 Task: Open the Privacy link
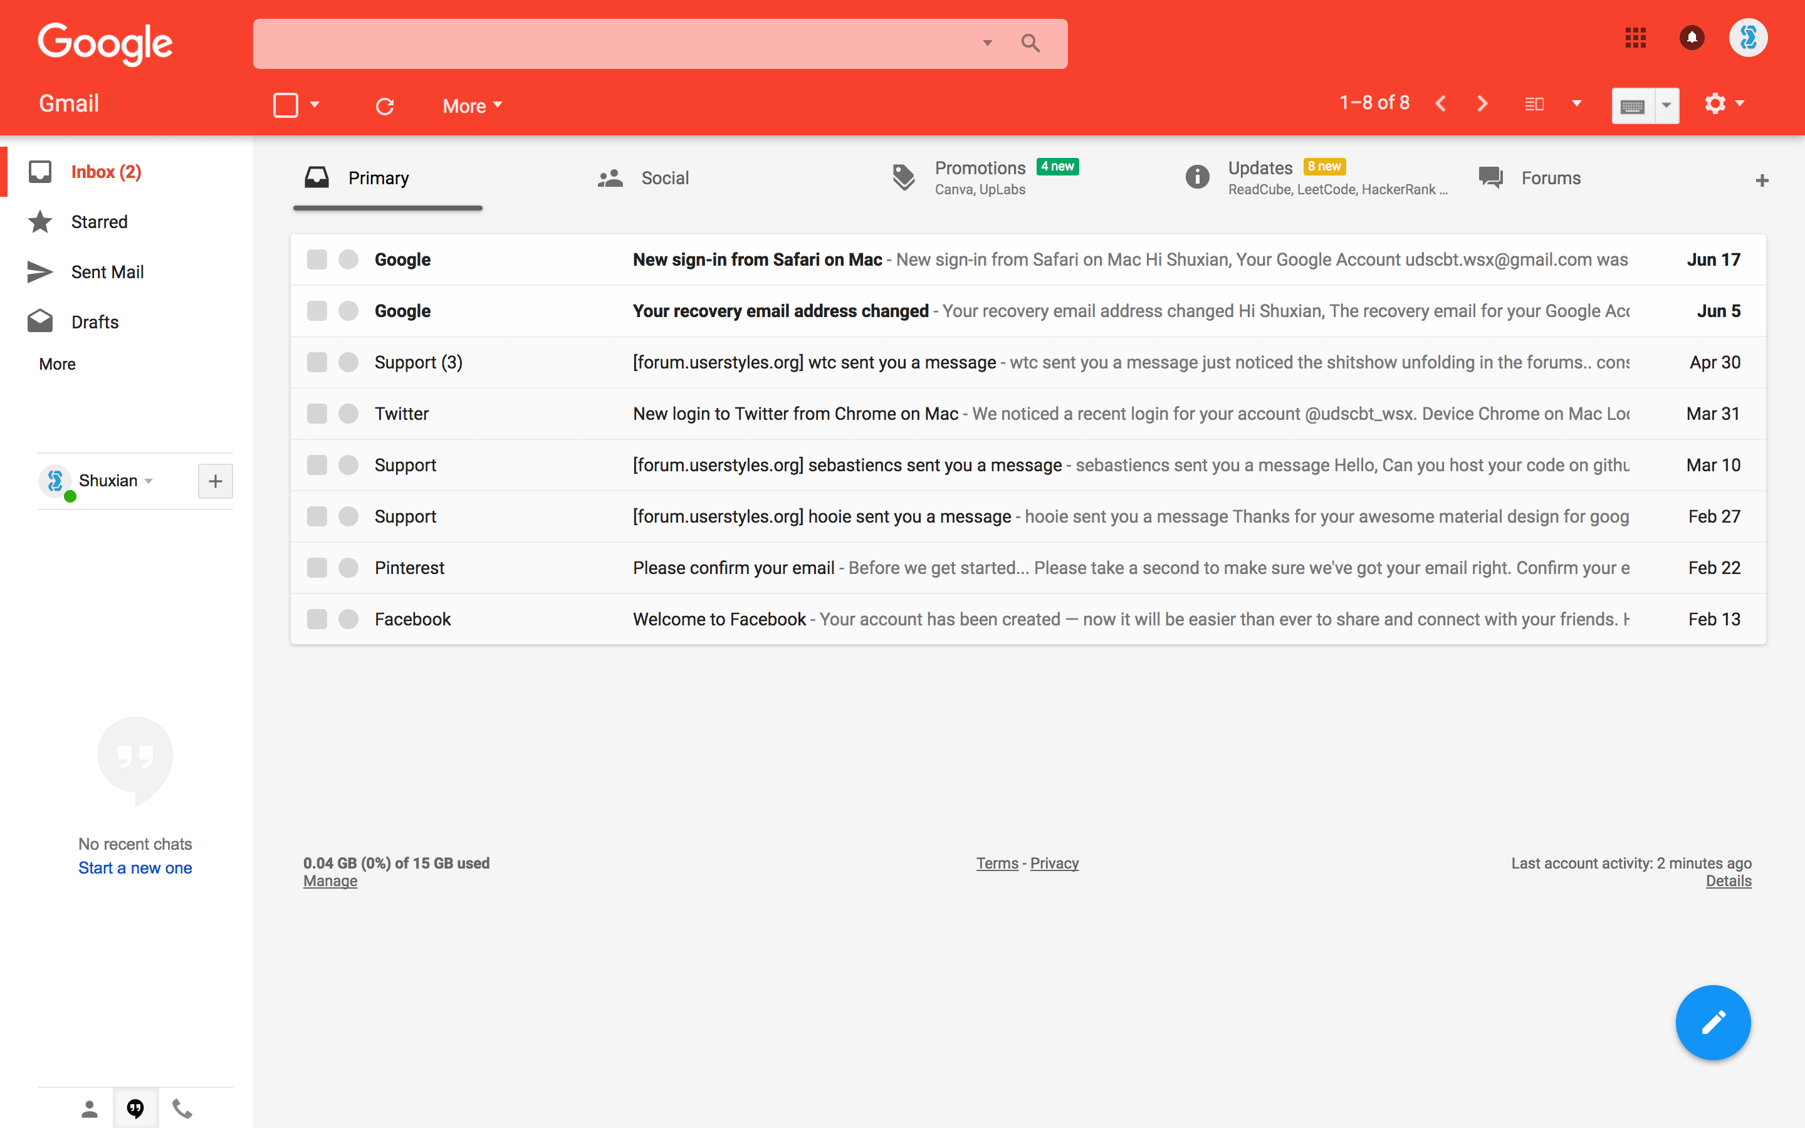tap(1054, 863)
